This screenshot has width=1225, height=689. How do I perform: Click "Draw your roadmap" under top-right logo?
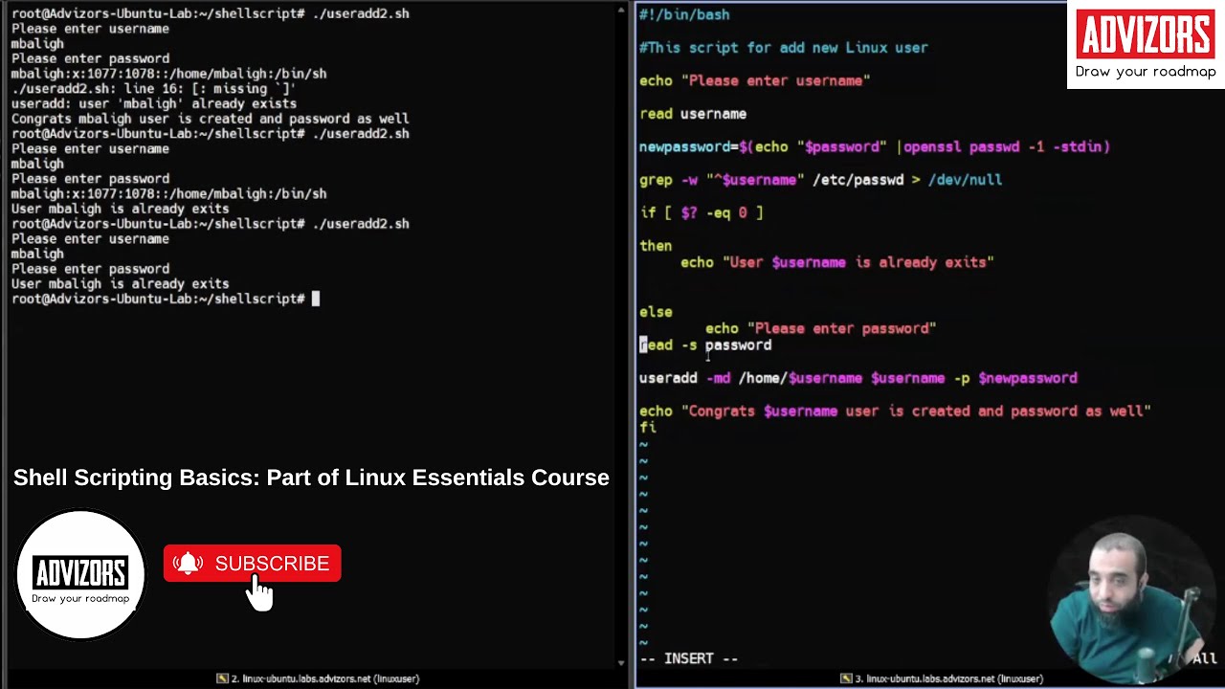point(1146,72)
